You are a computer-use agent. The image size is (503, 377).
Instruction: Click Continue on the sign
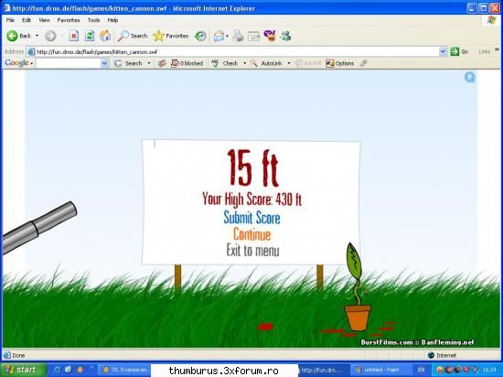click(251, 234)
